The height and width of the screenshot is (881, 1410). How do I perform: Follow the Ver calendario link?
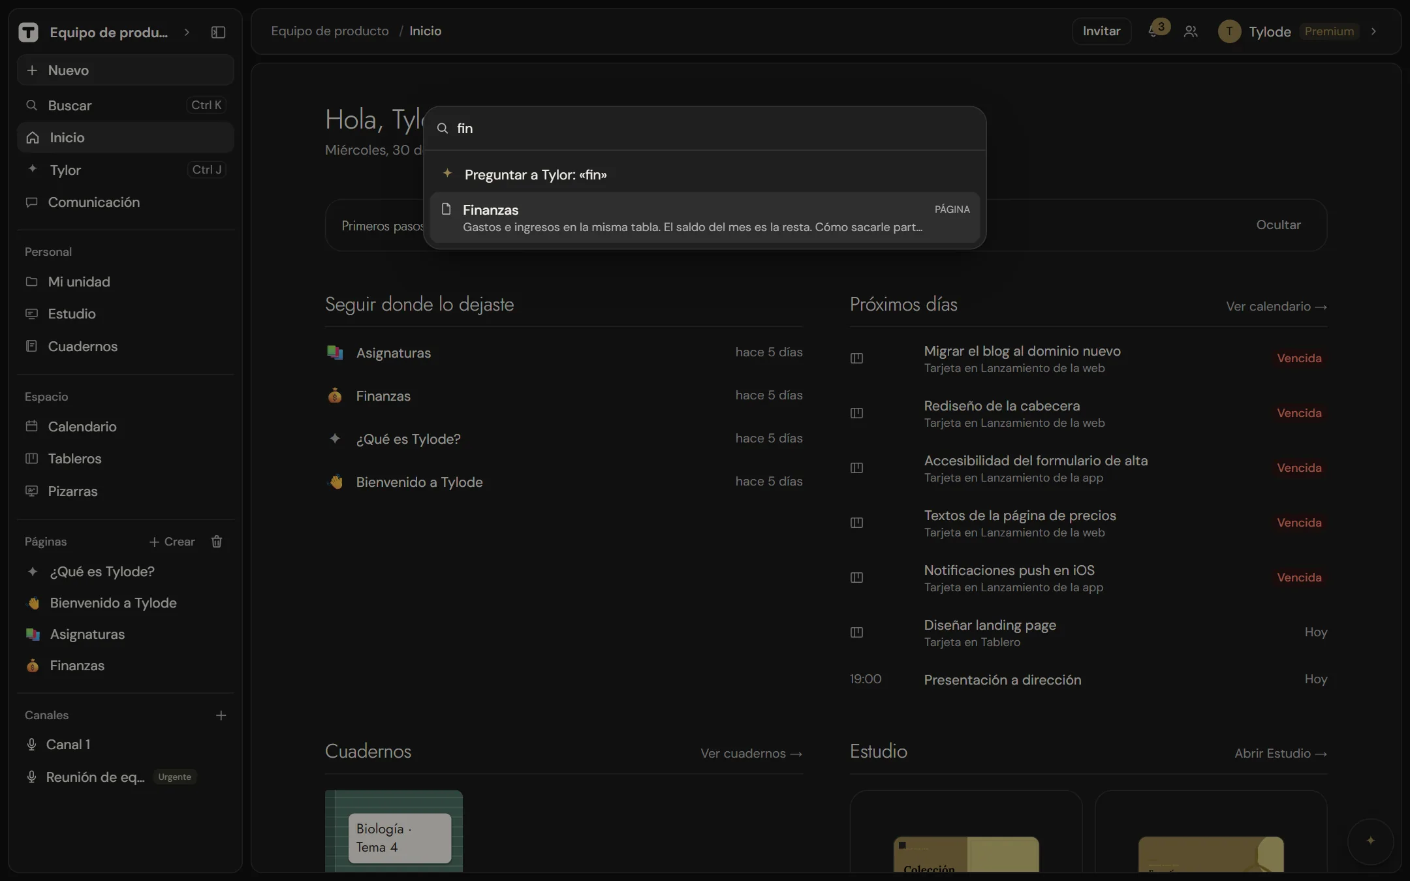click(x=1276, y=307)
